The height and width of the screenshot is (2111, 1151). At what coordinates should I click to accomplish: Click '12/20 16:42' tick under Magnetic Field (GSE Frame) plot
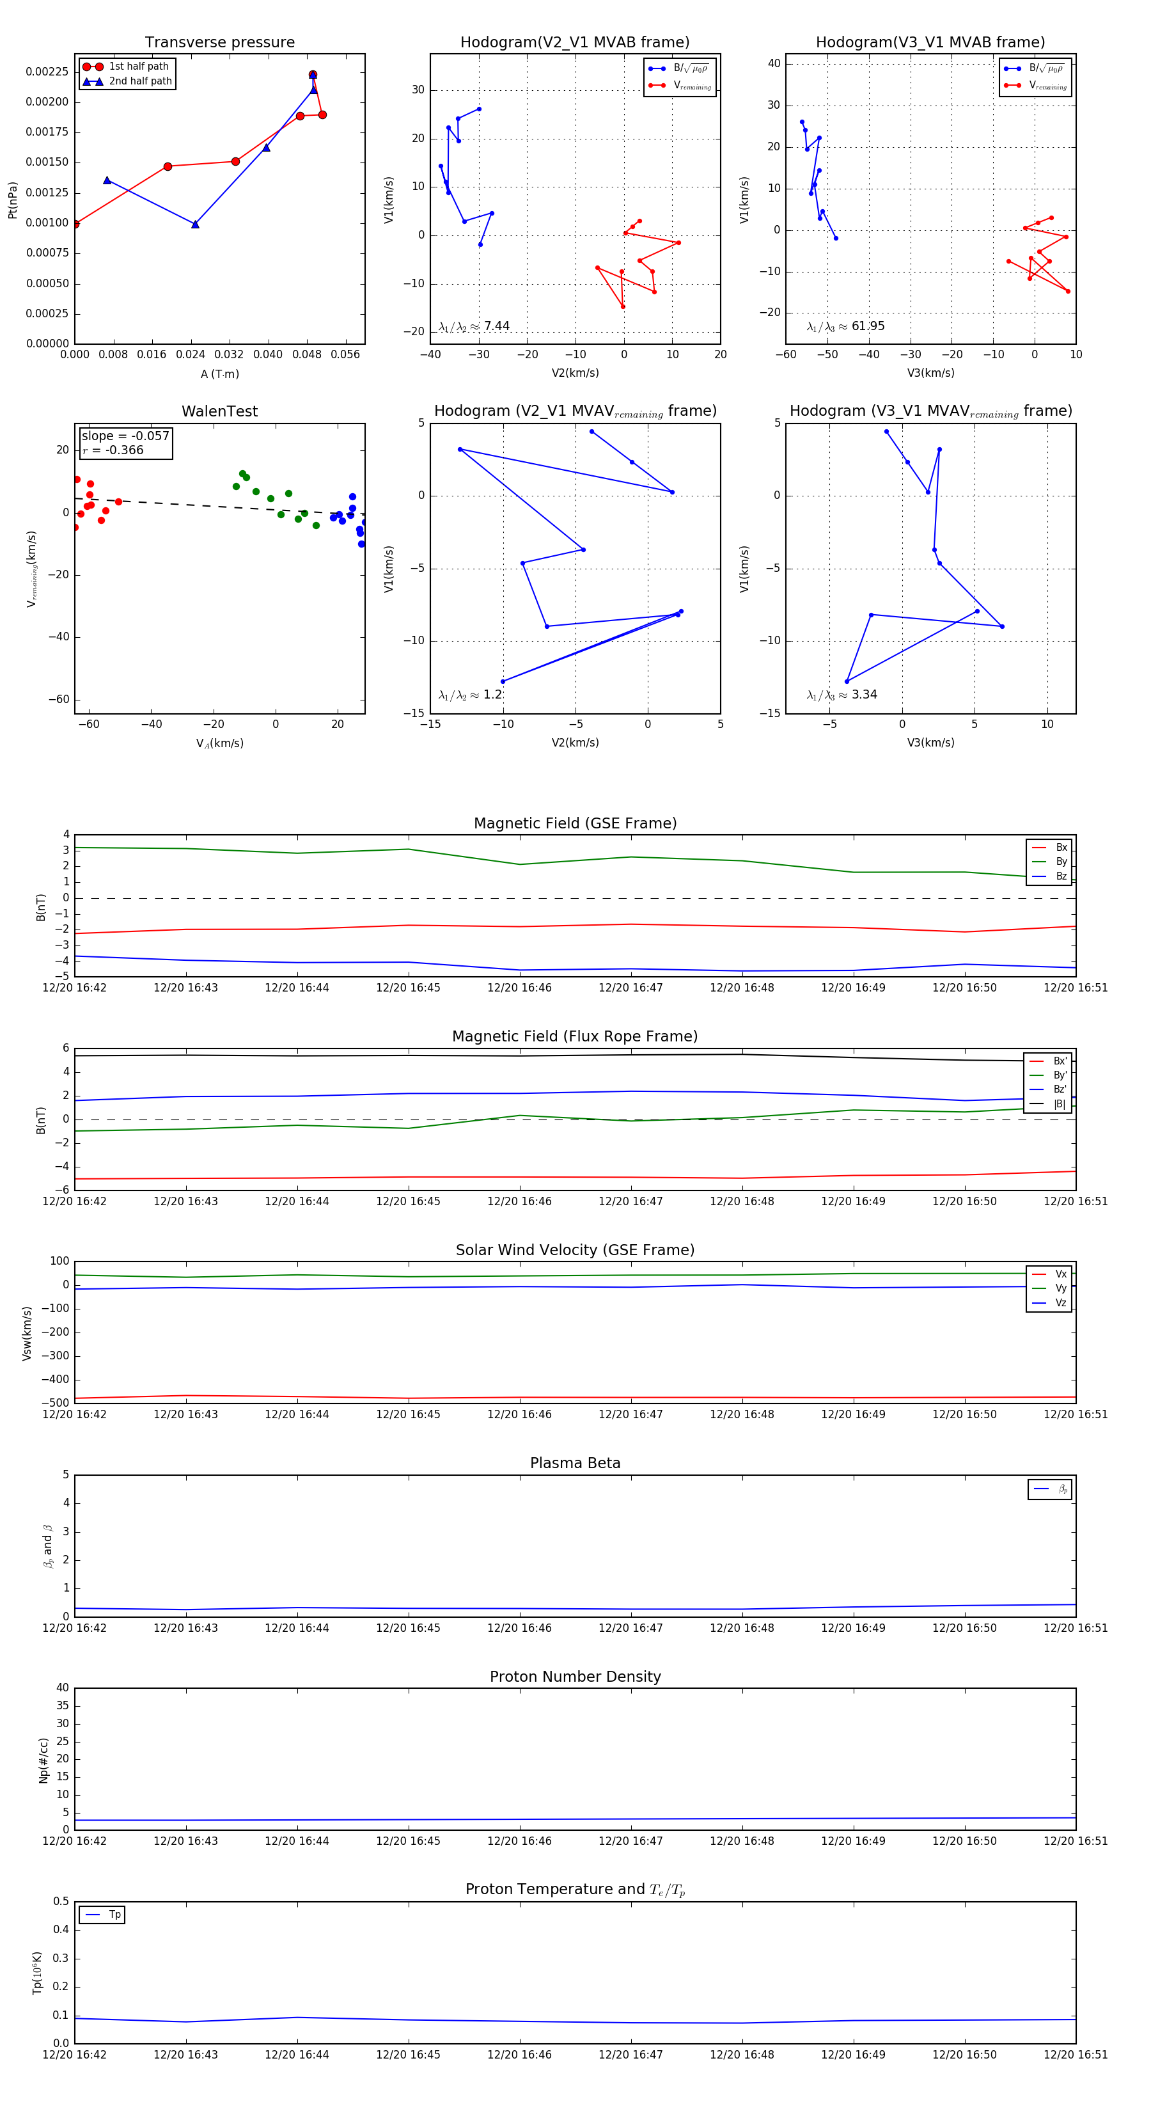pos(75,988)
